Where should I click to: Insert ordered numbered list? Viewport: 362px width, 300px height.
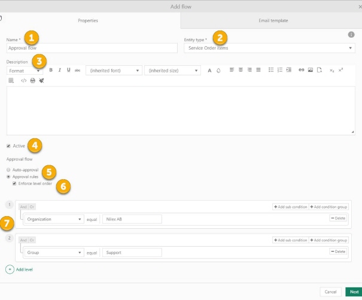pyautogui.click(x=280, y=70)
